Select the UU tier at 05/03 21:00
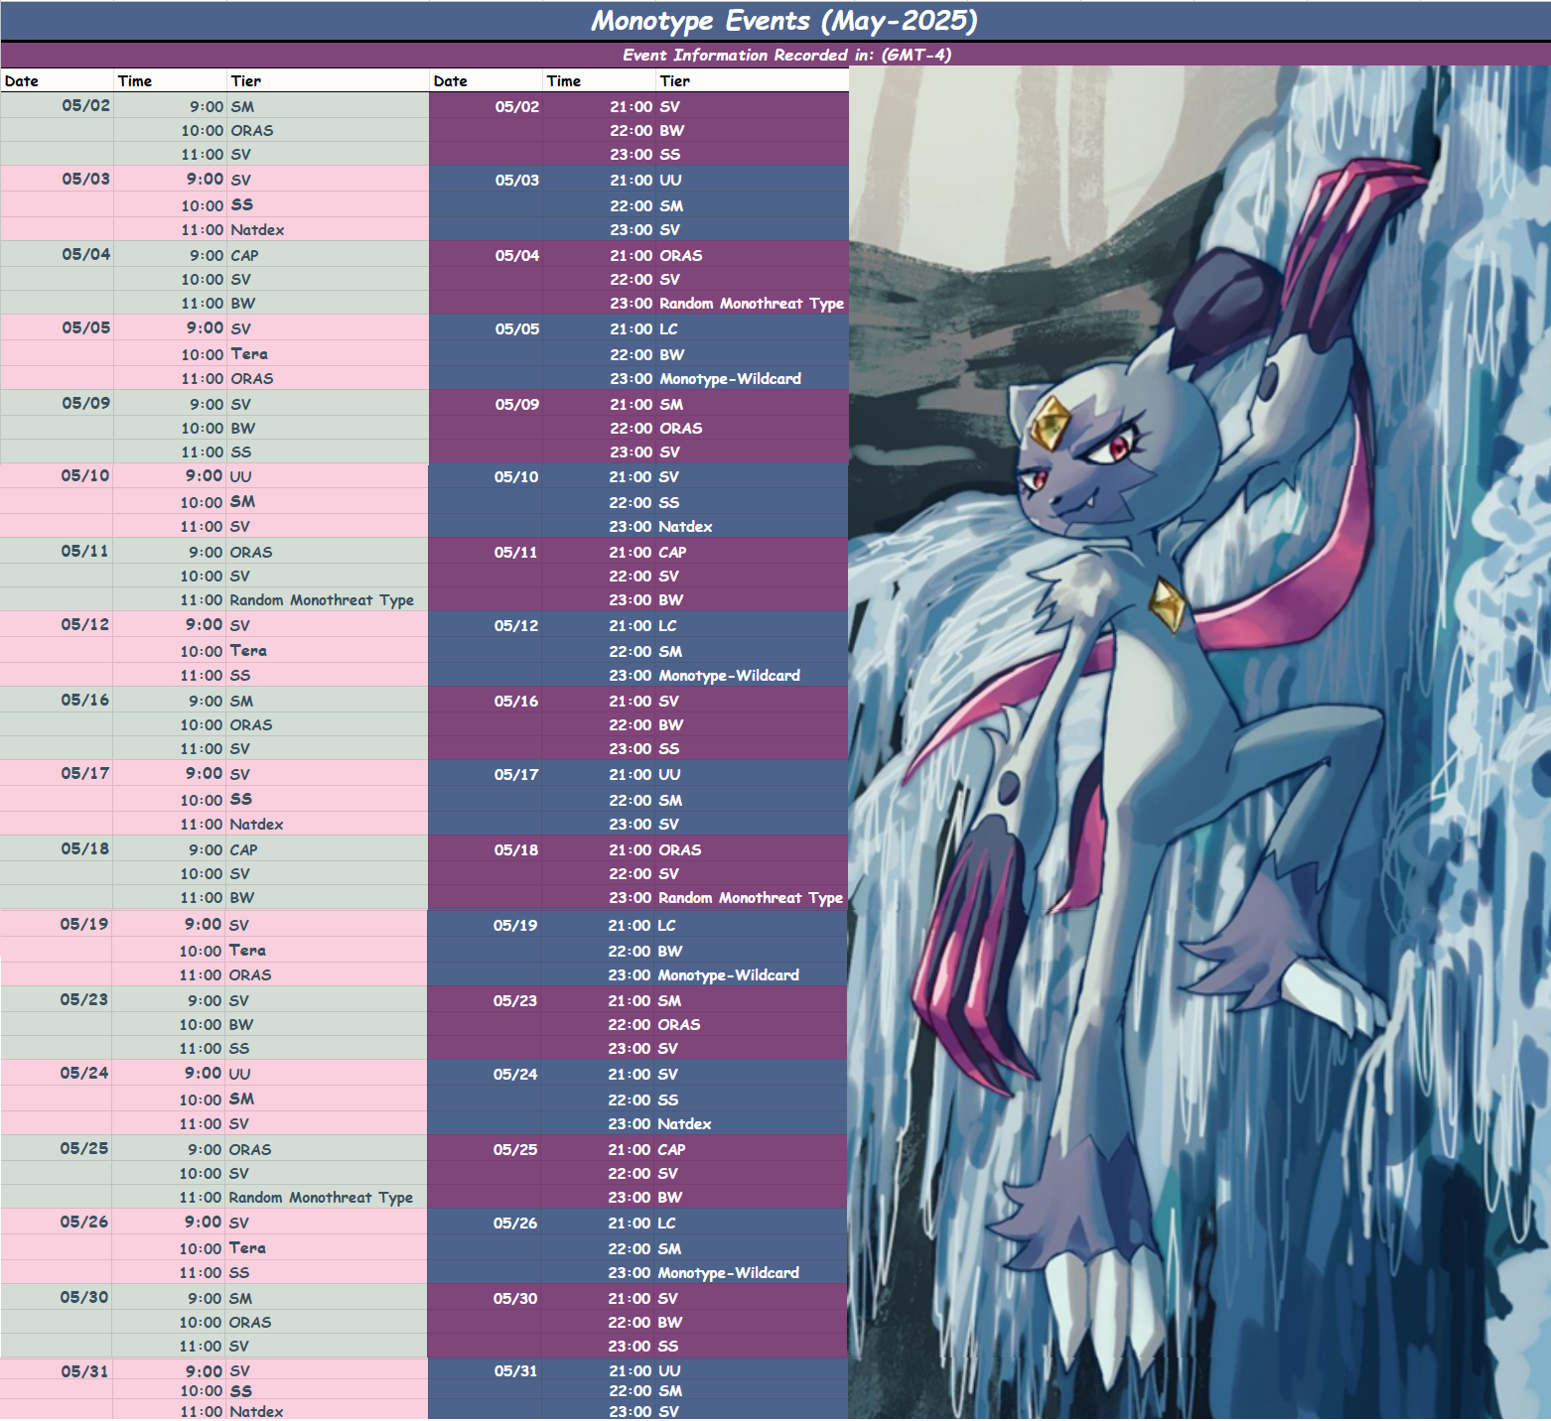 pos(671,180)
